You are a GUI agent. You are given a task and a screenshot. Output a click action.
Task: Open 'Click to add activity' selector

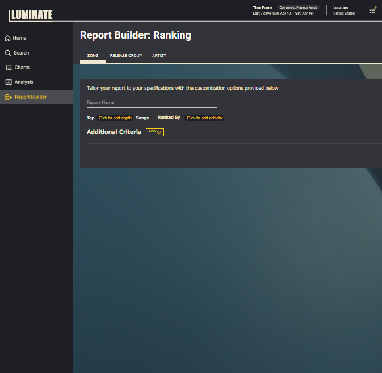coord(204,118)
